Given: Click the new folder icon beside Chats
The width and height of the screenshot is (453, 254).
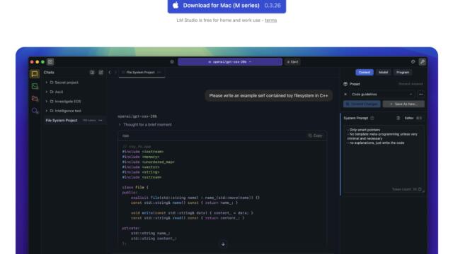Looking at the screenshot, I should (x=92, y=72).
